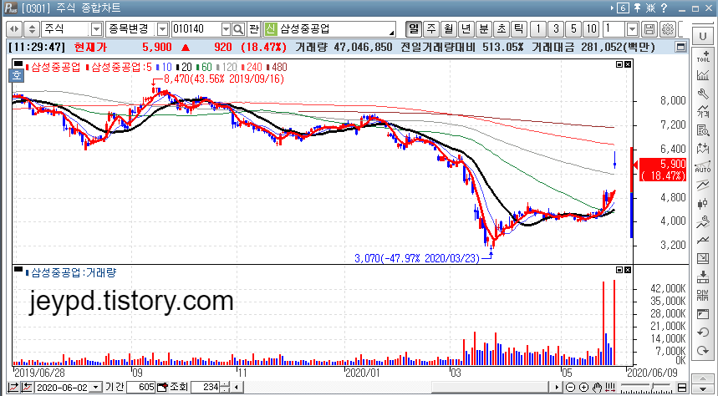Select the hand pan tool icon

[x=597, y=388]
